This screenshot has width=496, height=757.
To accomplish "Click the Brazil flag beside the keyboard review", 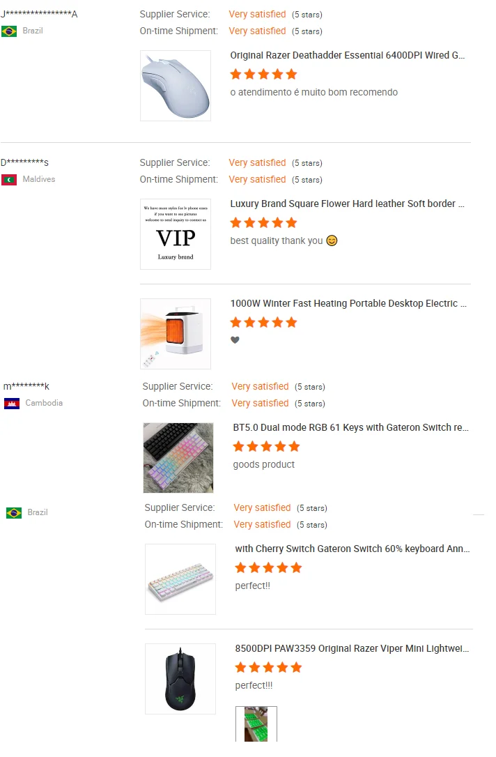I will point(14,513).
